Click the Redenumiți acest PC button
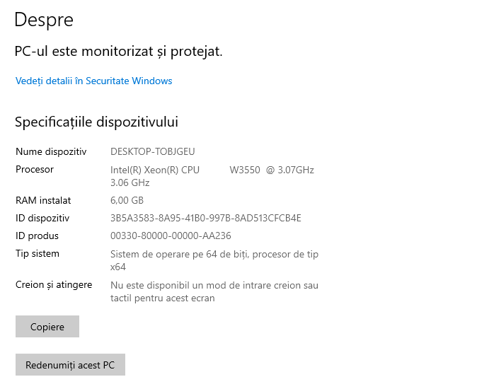The width and height of the screenshot is (489, 389). pyautogui.click(x=70, y=365)
